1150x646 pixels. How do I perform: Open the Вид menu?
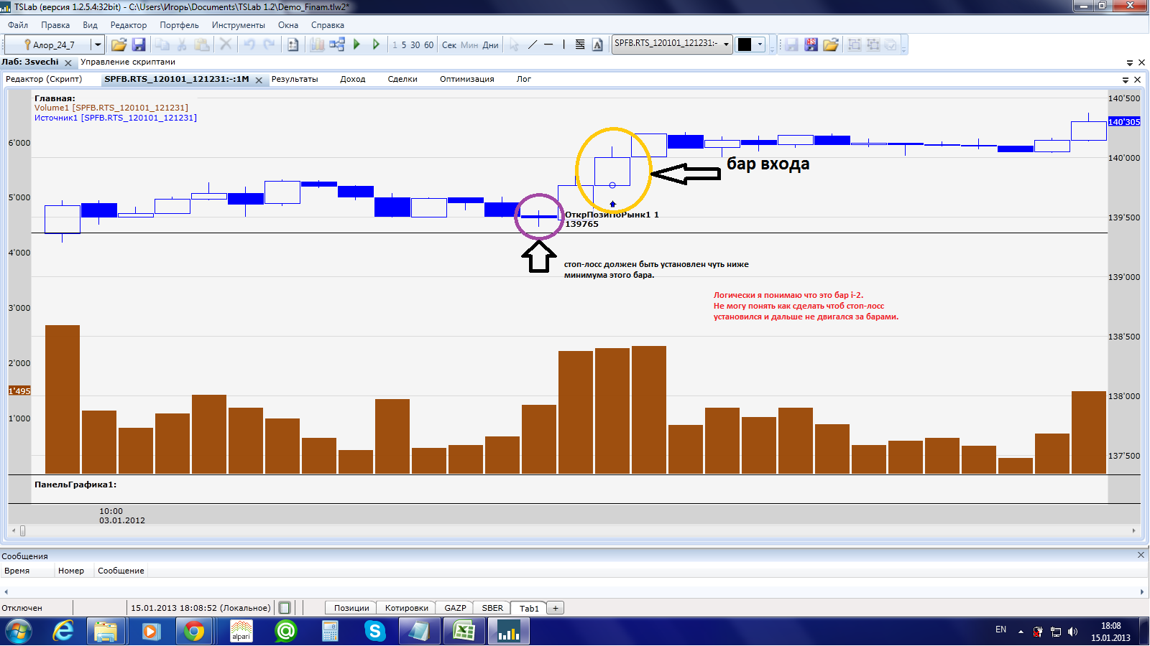[x=90, y=25]
